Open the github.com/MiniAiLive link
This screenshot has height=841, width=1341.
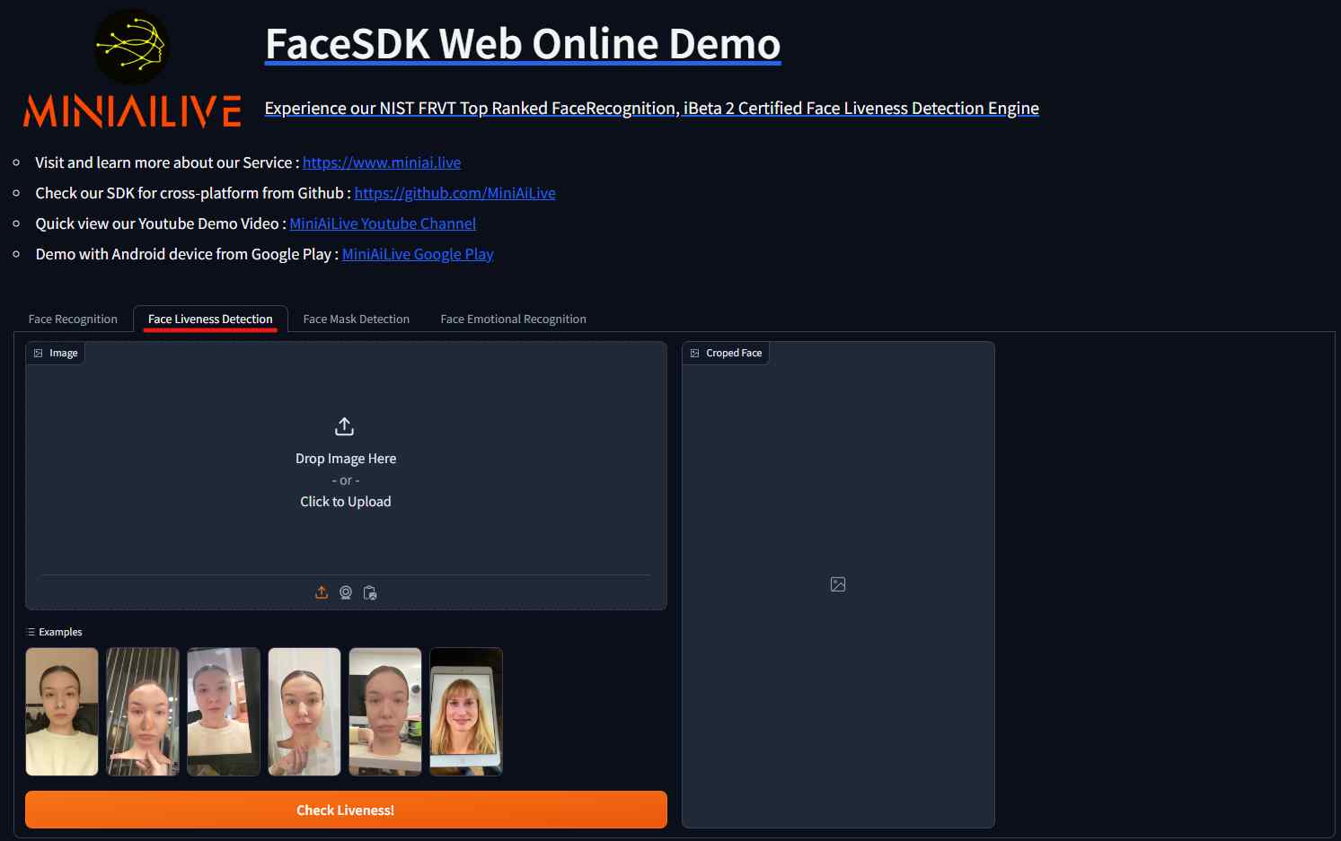454,193
